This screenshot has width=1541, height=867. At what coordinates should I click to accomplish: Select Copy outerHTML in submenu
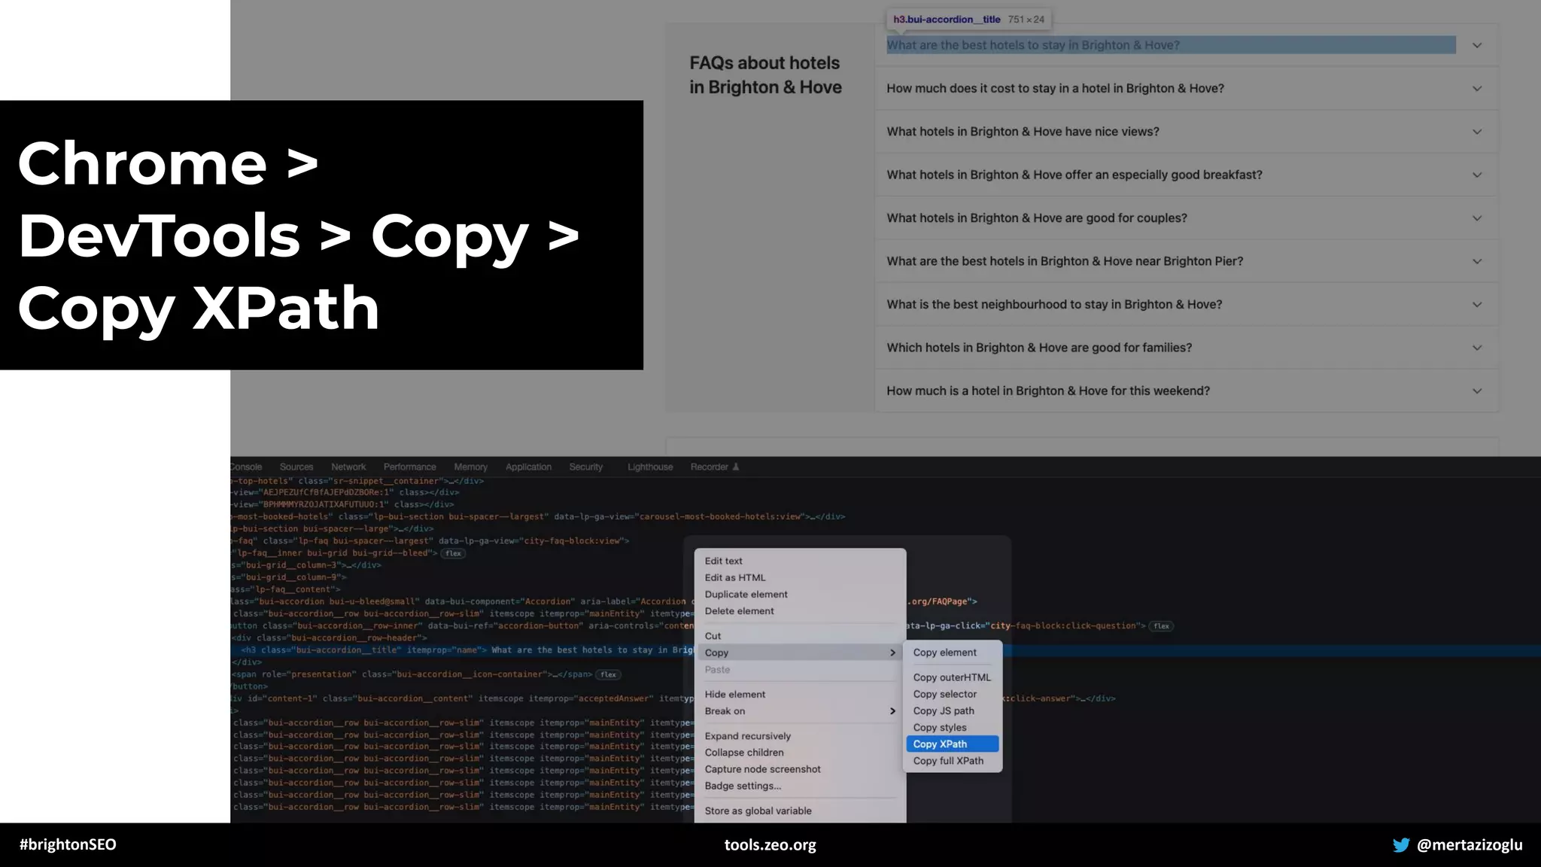click(953, 677)
